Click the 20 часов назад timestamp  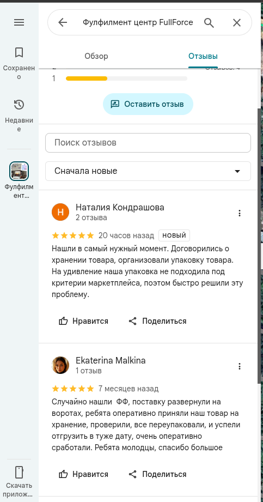click(126, 235)
